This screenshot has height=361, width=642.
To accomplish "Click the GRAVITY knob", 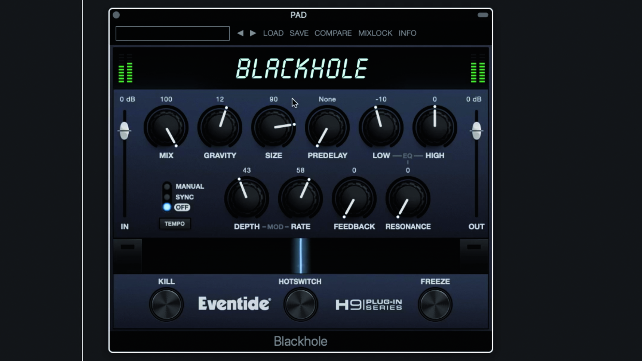I will click(220, 128).
